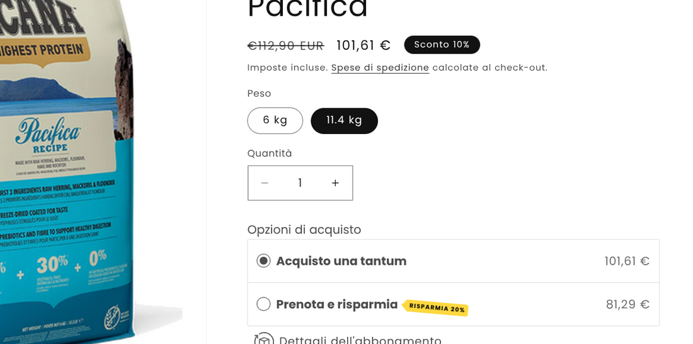Expand Dettagli dell'abbonamento details

pyautogui.click(x=360, y=340)
